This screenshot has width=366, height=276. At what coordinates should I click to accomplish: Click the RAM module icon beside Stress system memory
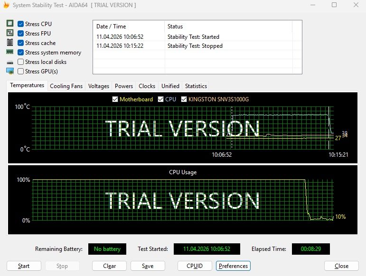click(x=10, y=52)
